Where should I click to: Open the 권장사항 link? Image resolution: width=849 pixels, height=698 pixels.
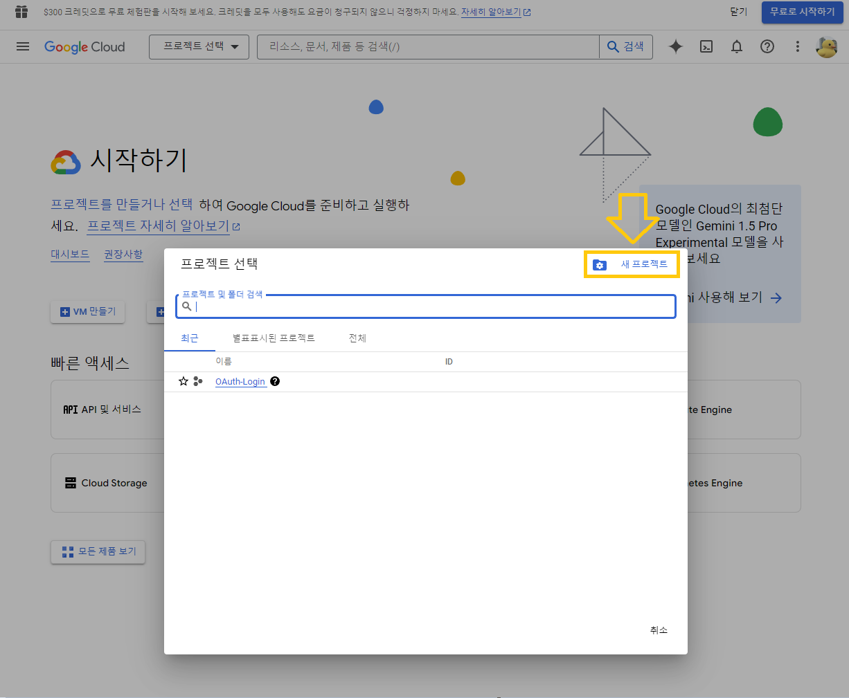pyautogui.click(x=123, y=254)
